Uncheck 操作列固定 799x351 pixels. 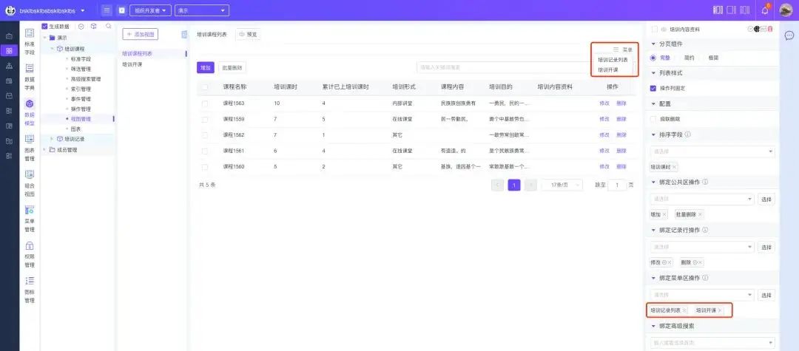[653, 88]
